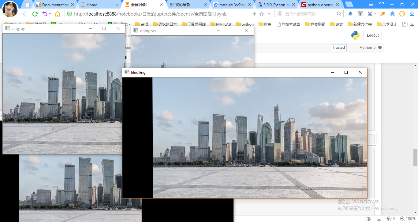The height and width of the screenshot is (222, 418).
Task: Select the translate icon in the toolbar
Action: coord(360,14)
